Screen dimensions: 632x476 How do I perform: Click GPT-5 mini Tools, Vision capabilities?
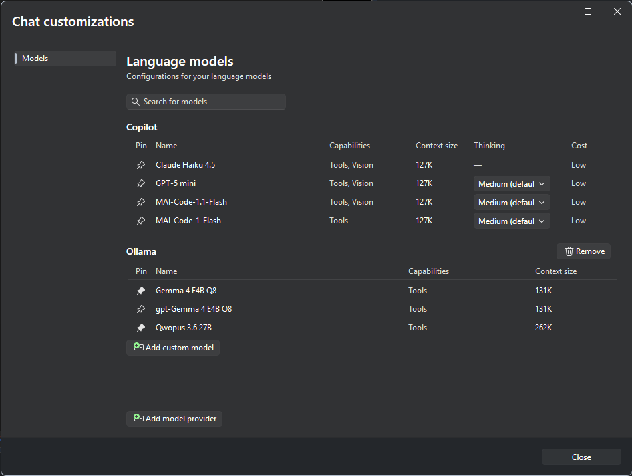351,183
